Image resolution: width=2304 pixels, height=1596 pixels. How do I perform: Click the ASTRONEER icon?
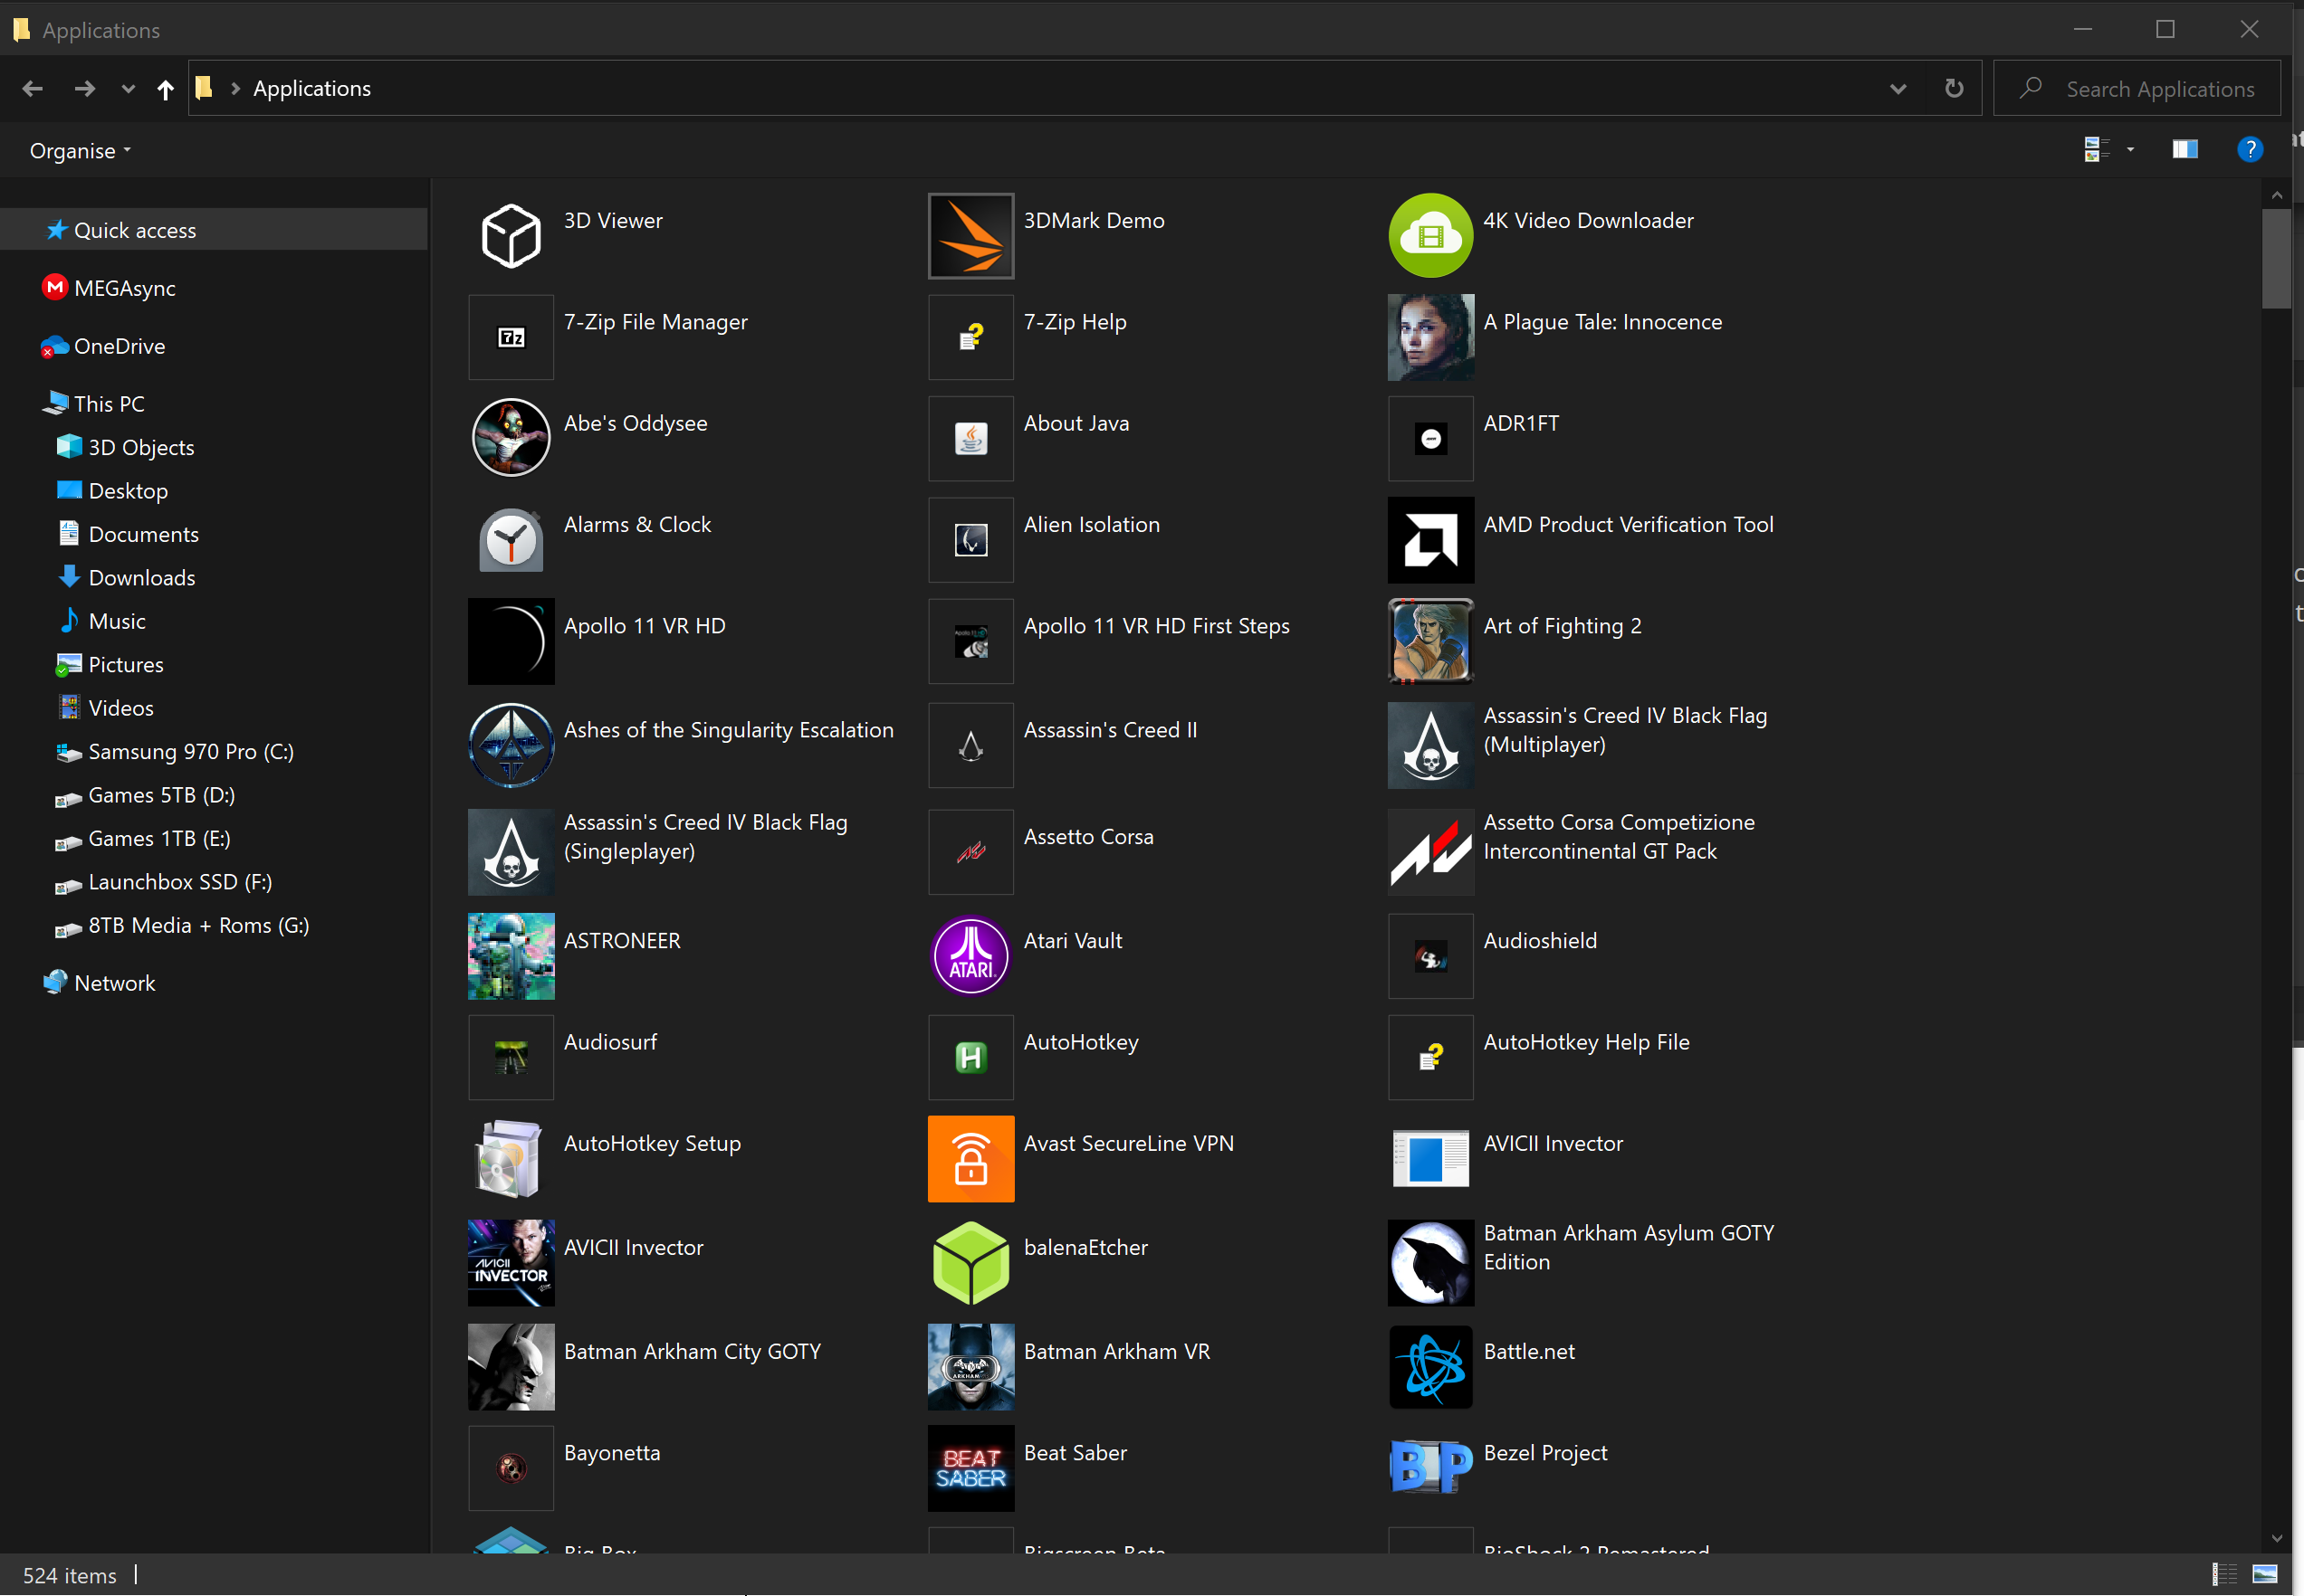pos(511,956)
